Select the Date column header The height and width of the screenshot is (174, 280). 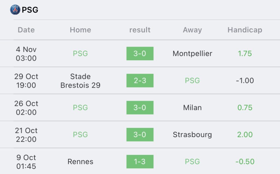click(26, 30)
